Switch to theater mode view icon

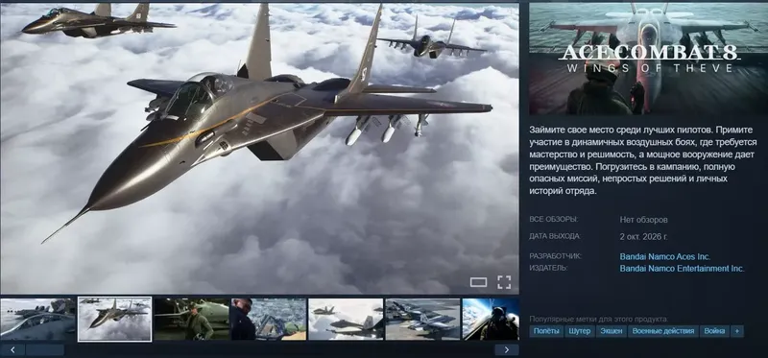click(478, 282)
